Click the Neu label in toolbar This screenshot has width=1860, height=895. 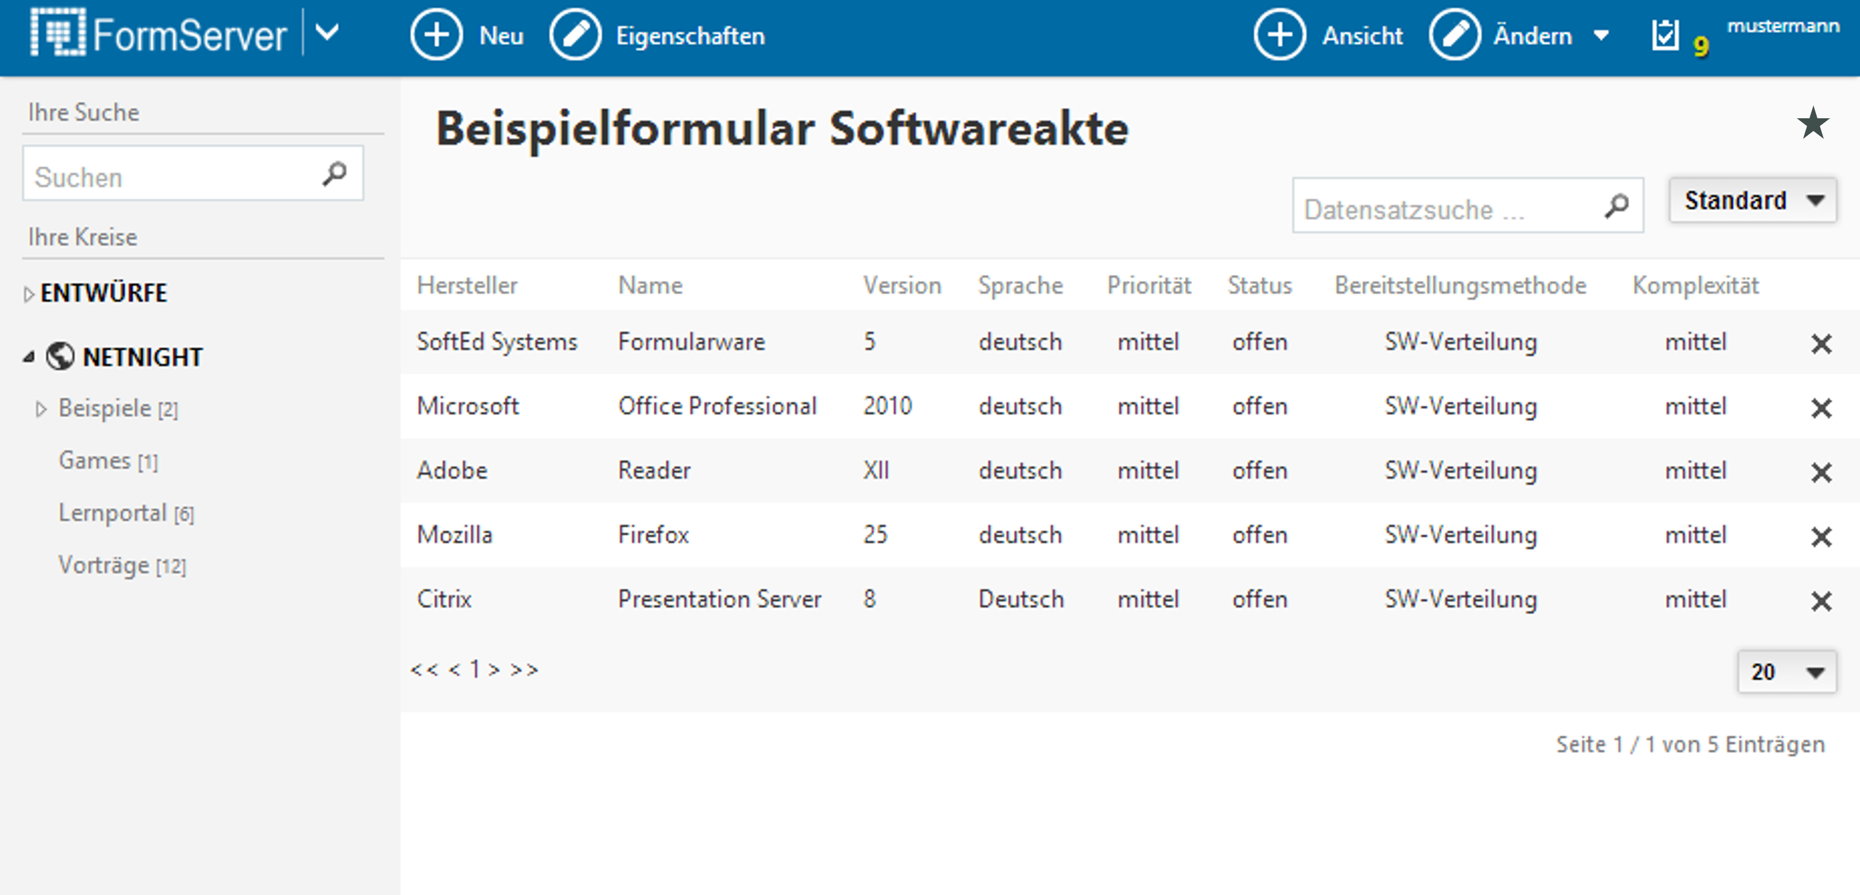click(x=502, y=35)
